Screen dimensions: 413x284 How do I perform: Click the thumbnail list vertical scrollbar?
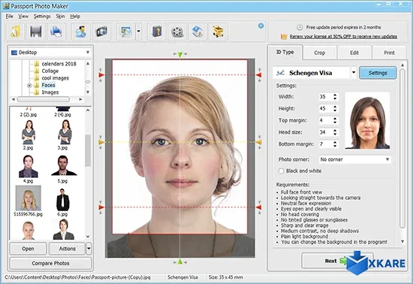pyautogui.click(x=88, y=151)
